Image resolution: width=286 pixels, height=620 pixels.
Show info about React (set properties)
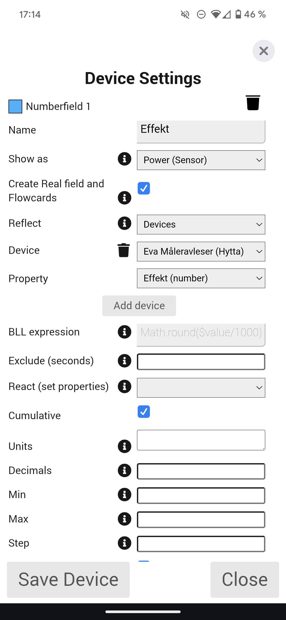pyautogui.click(x=124, y=386)
